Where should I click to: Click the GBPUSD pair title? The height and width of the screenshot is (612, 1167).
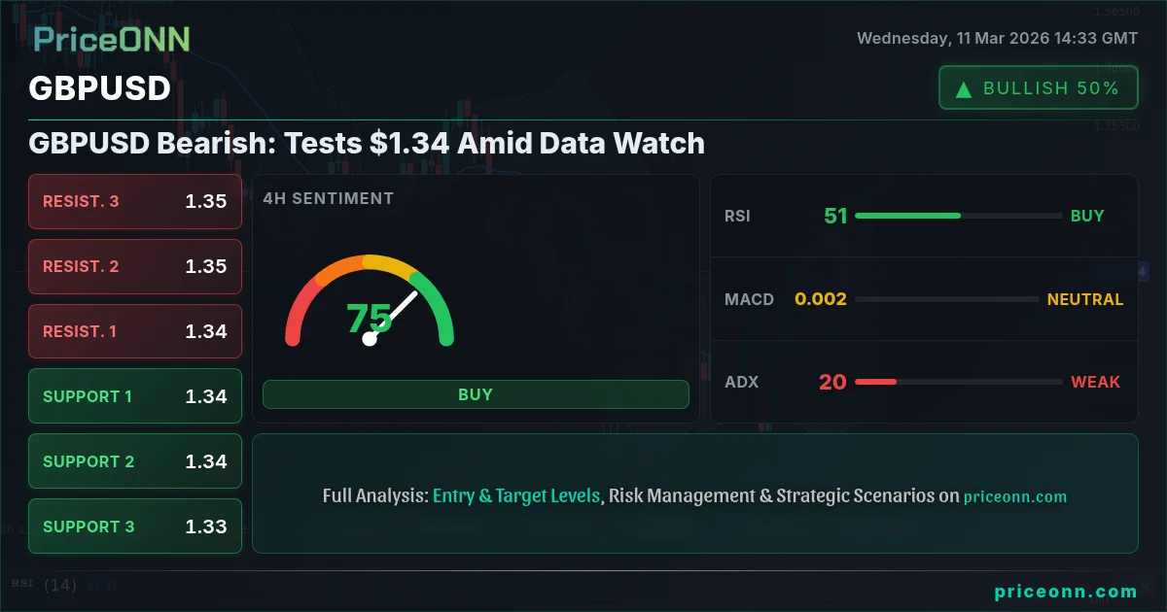[x=100, y=88]
